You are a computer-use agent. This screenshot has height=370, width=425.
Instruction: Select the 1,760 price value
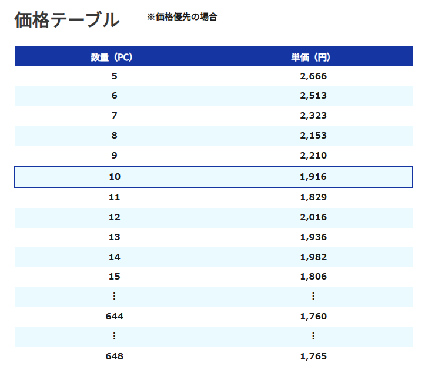click(x=313, y=317)
